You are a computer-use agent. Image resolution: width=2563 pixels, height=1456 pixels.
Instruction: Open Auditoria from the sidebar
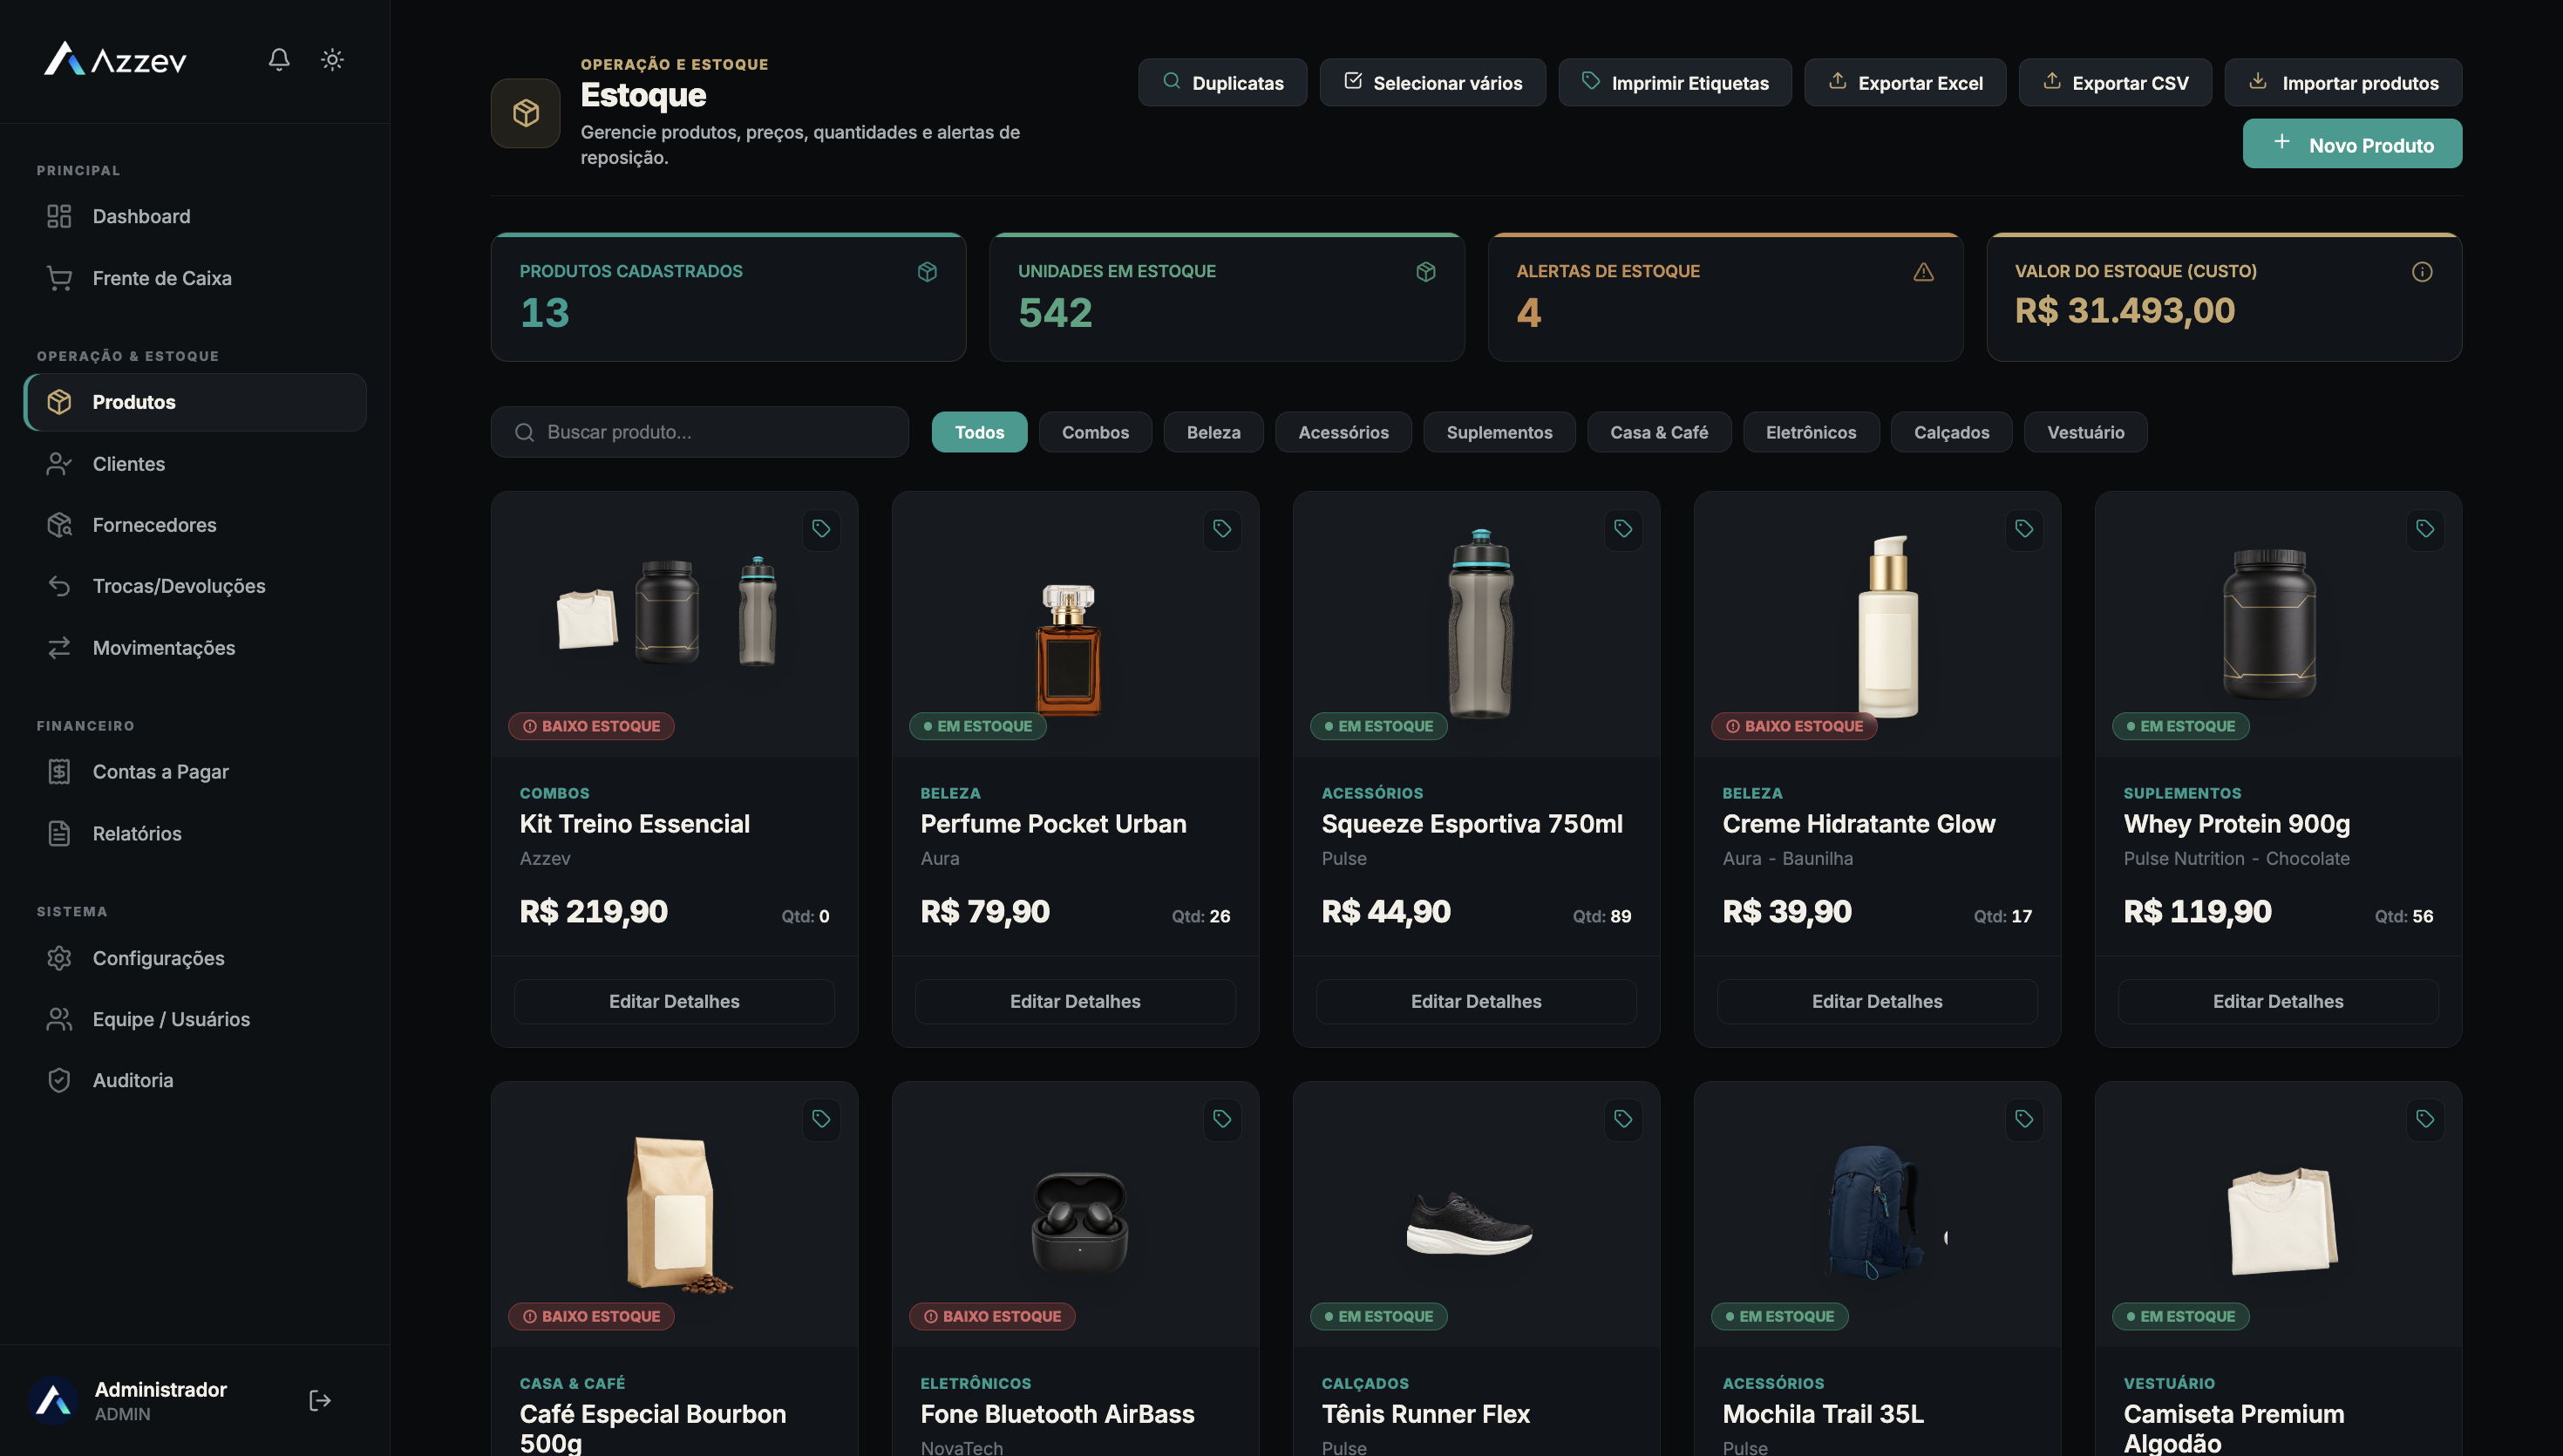[196, 1080]
